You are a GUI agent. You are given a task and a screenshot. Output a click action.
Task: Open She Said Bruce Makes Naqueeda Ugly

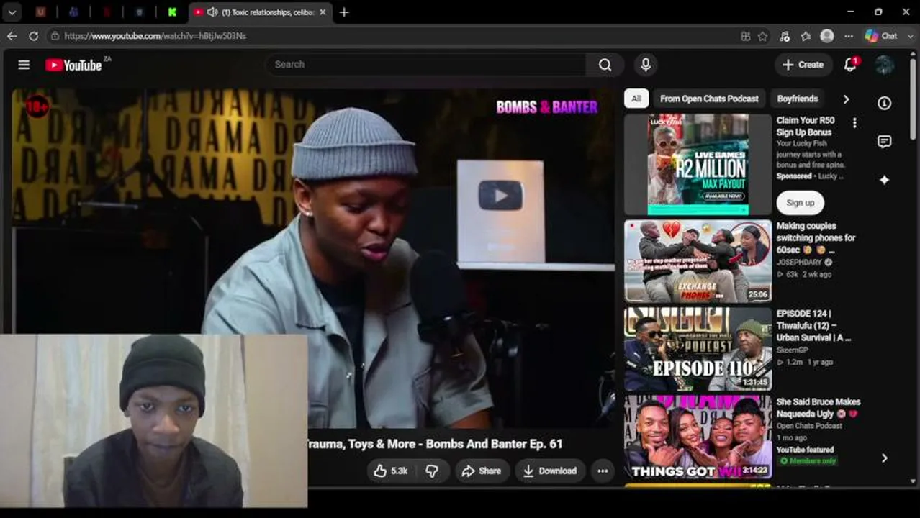pos(818,408)
